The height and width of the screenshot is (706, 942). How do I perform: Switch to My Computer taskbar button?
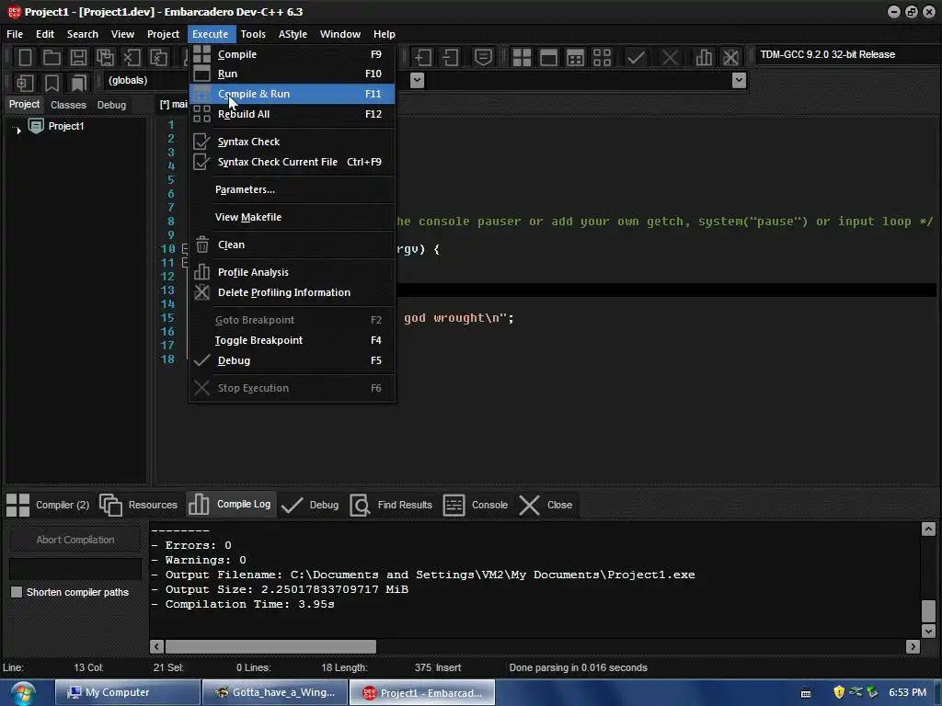pyautogui.click(x=128, y=693)
